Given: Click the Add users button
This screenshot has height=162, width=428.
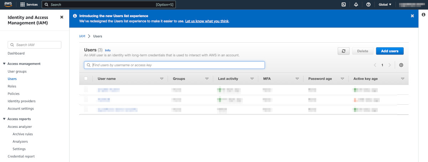Looking at the screenshot, I should tap(389, 51).
